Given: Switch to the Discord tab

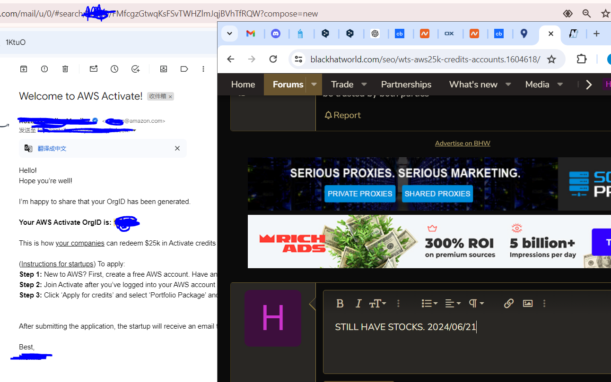Looking at the screenshot, I should (x=276, y=34).
